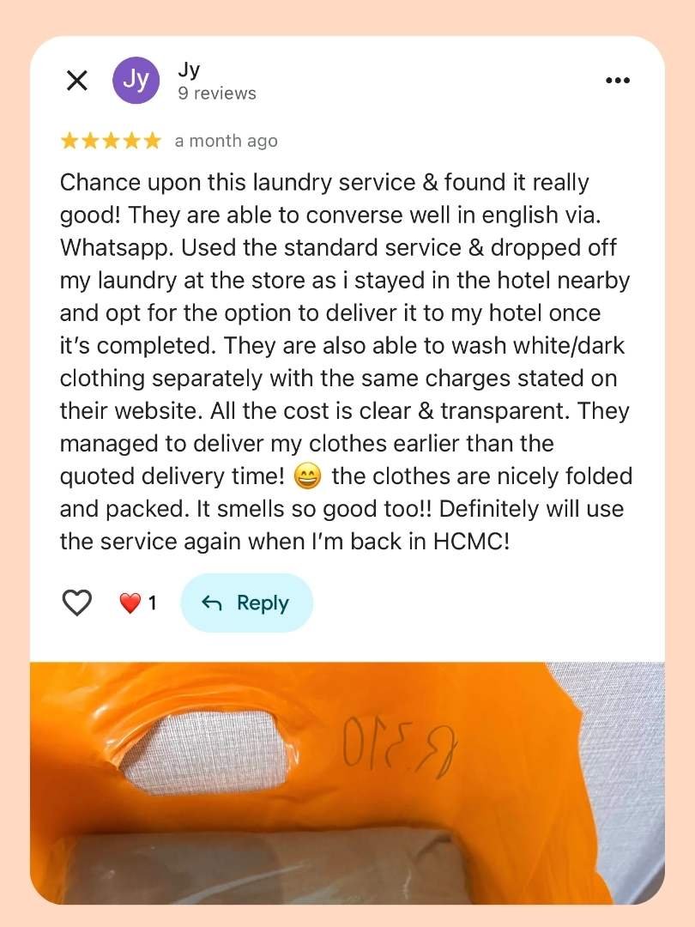Screen dimensions: 695x927
Task: Close the review with the X icon
Action: point(77,81)
